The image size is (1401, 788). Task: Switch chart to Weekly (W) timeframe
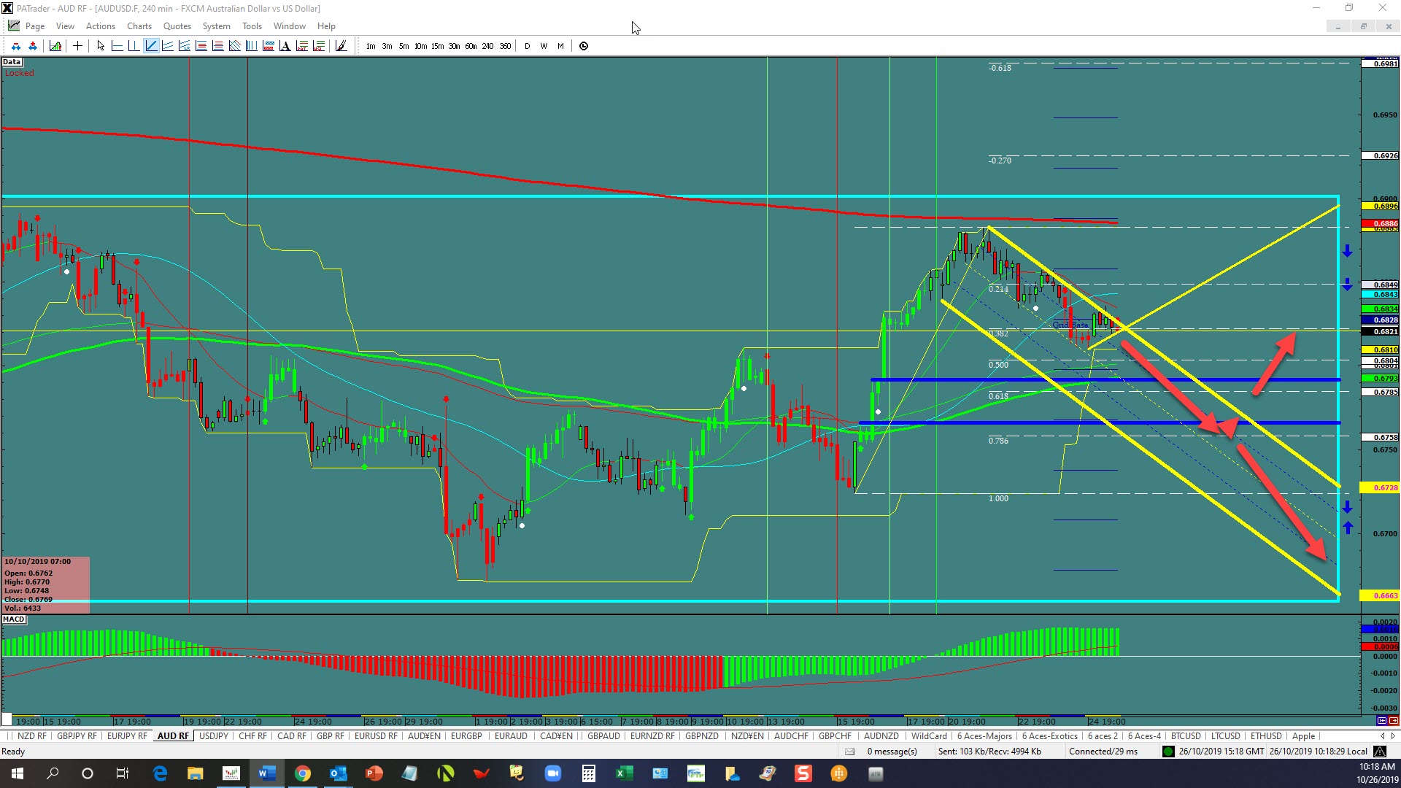(x=544, y=46)
